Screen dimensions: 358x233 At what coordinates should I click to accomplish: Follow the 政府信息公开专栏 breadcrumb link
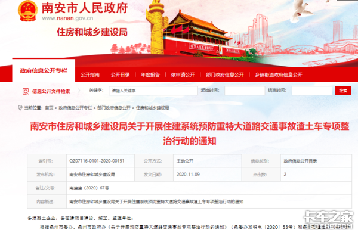pyautogui.click(x=75, y=108)
